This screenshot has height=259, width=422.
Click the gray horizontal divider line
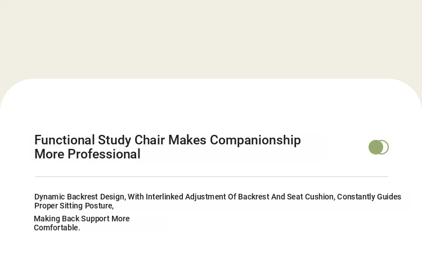212,177
